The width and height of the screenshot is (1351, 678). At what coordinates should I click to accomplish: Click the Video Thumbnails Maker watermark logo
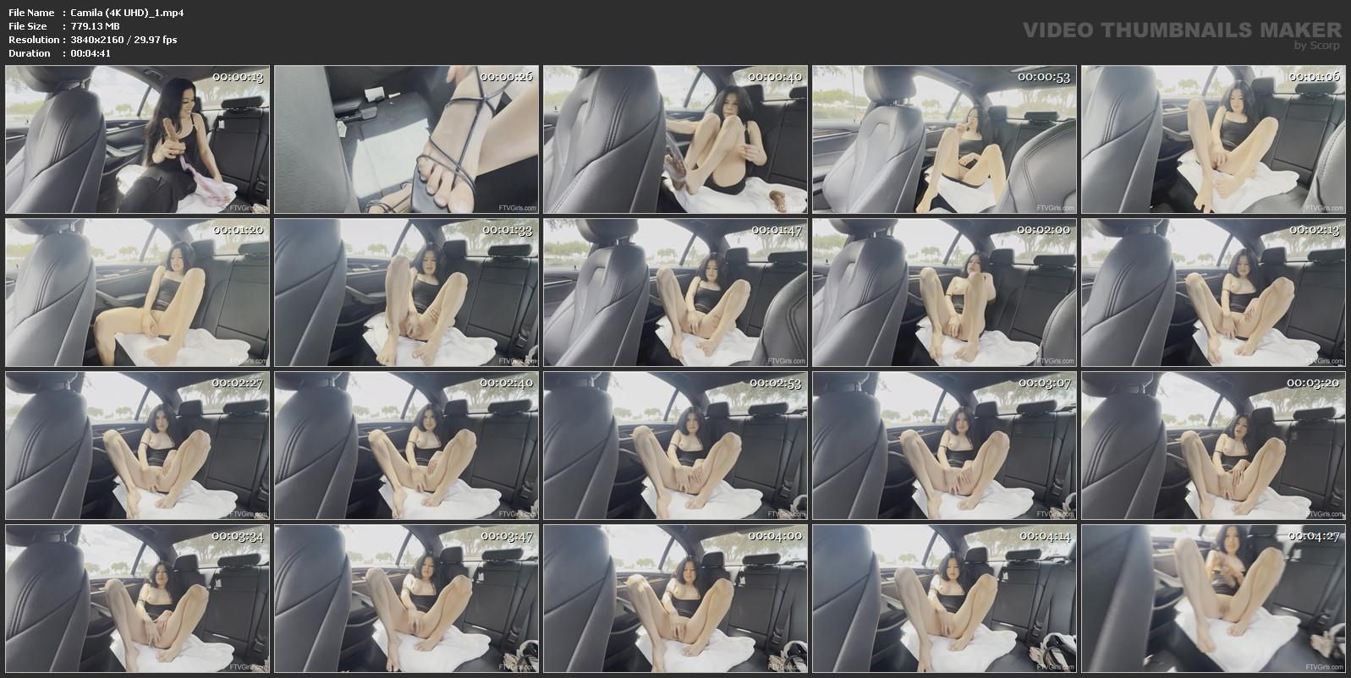[x=1181, y=33]
